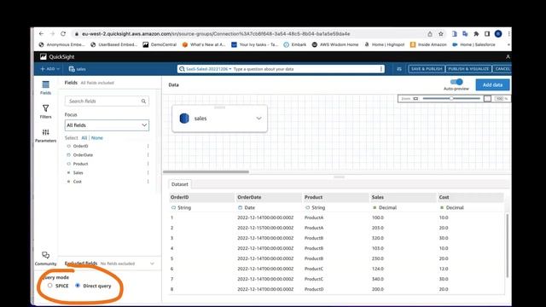Open the Community icon in sidebar

pos(45,255)
